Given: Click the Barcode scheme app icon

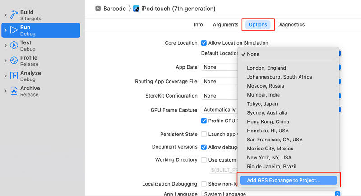Looking at the screenshot, I should [x=98, y=9].
